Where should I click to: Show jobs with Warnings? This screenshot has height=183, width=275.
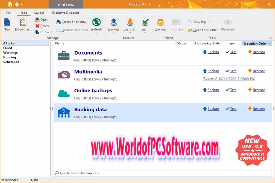10,53
